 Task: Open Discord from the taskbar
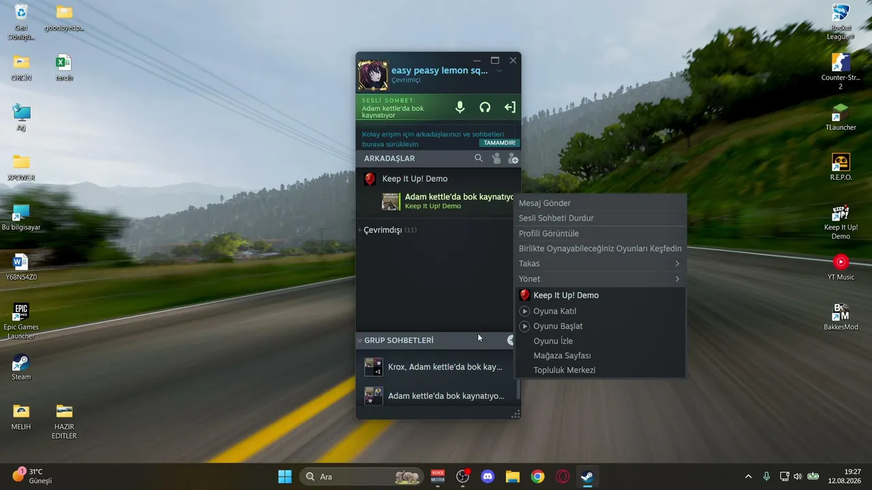tap(488, 476)
